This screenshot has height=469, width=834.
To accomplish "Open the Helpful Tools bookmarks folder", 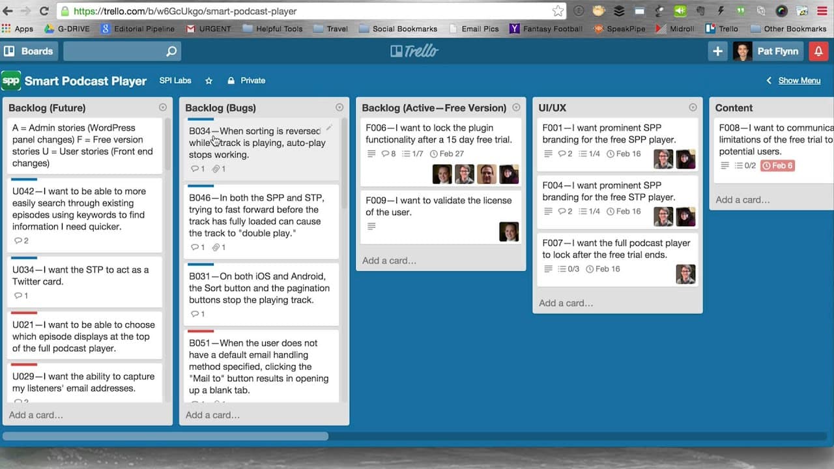I will pos(272,29).
